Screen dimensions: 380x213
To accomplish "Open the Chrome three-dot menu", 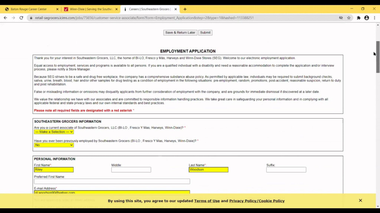I will pos(374,18).
